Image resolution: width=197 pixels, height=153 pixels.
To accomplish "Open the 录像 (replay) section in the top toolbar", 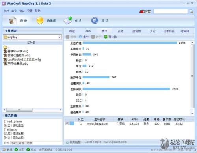I will point(18,21).
